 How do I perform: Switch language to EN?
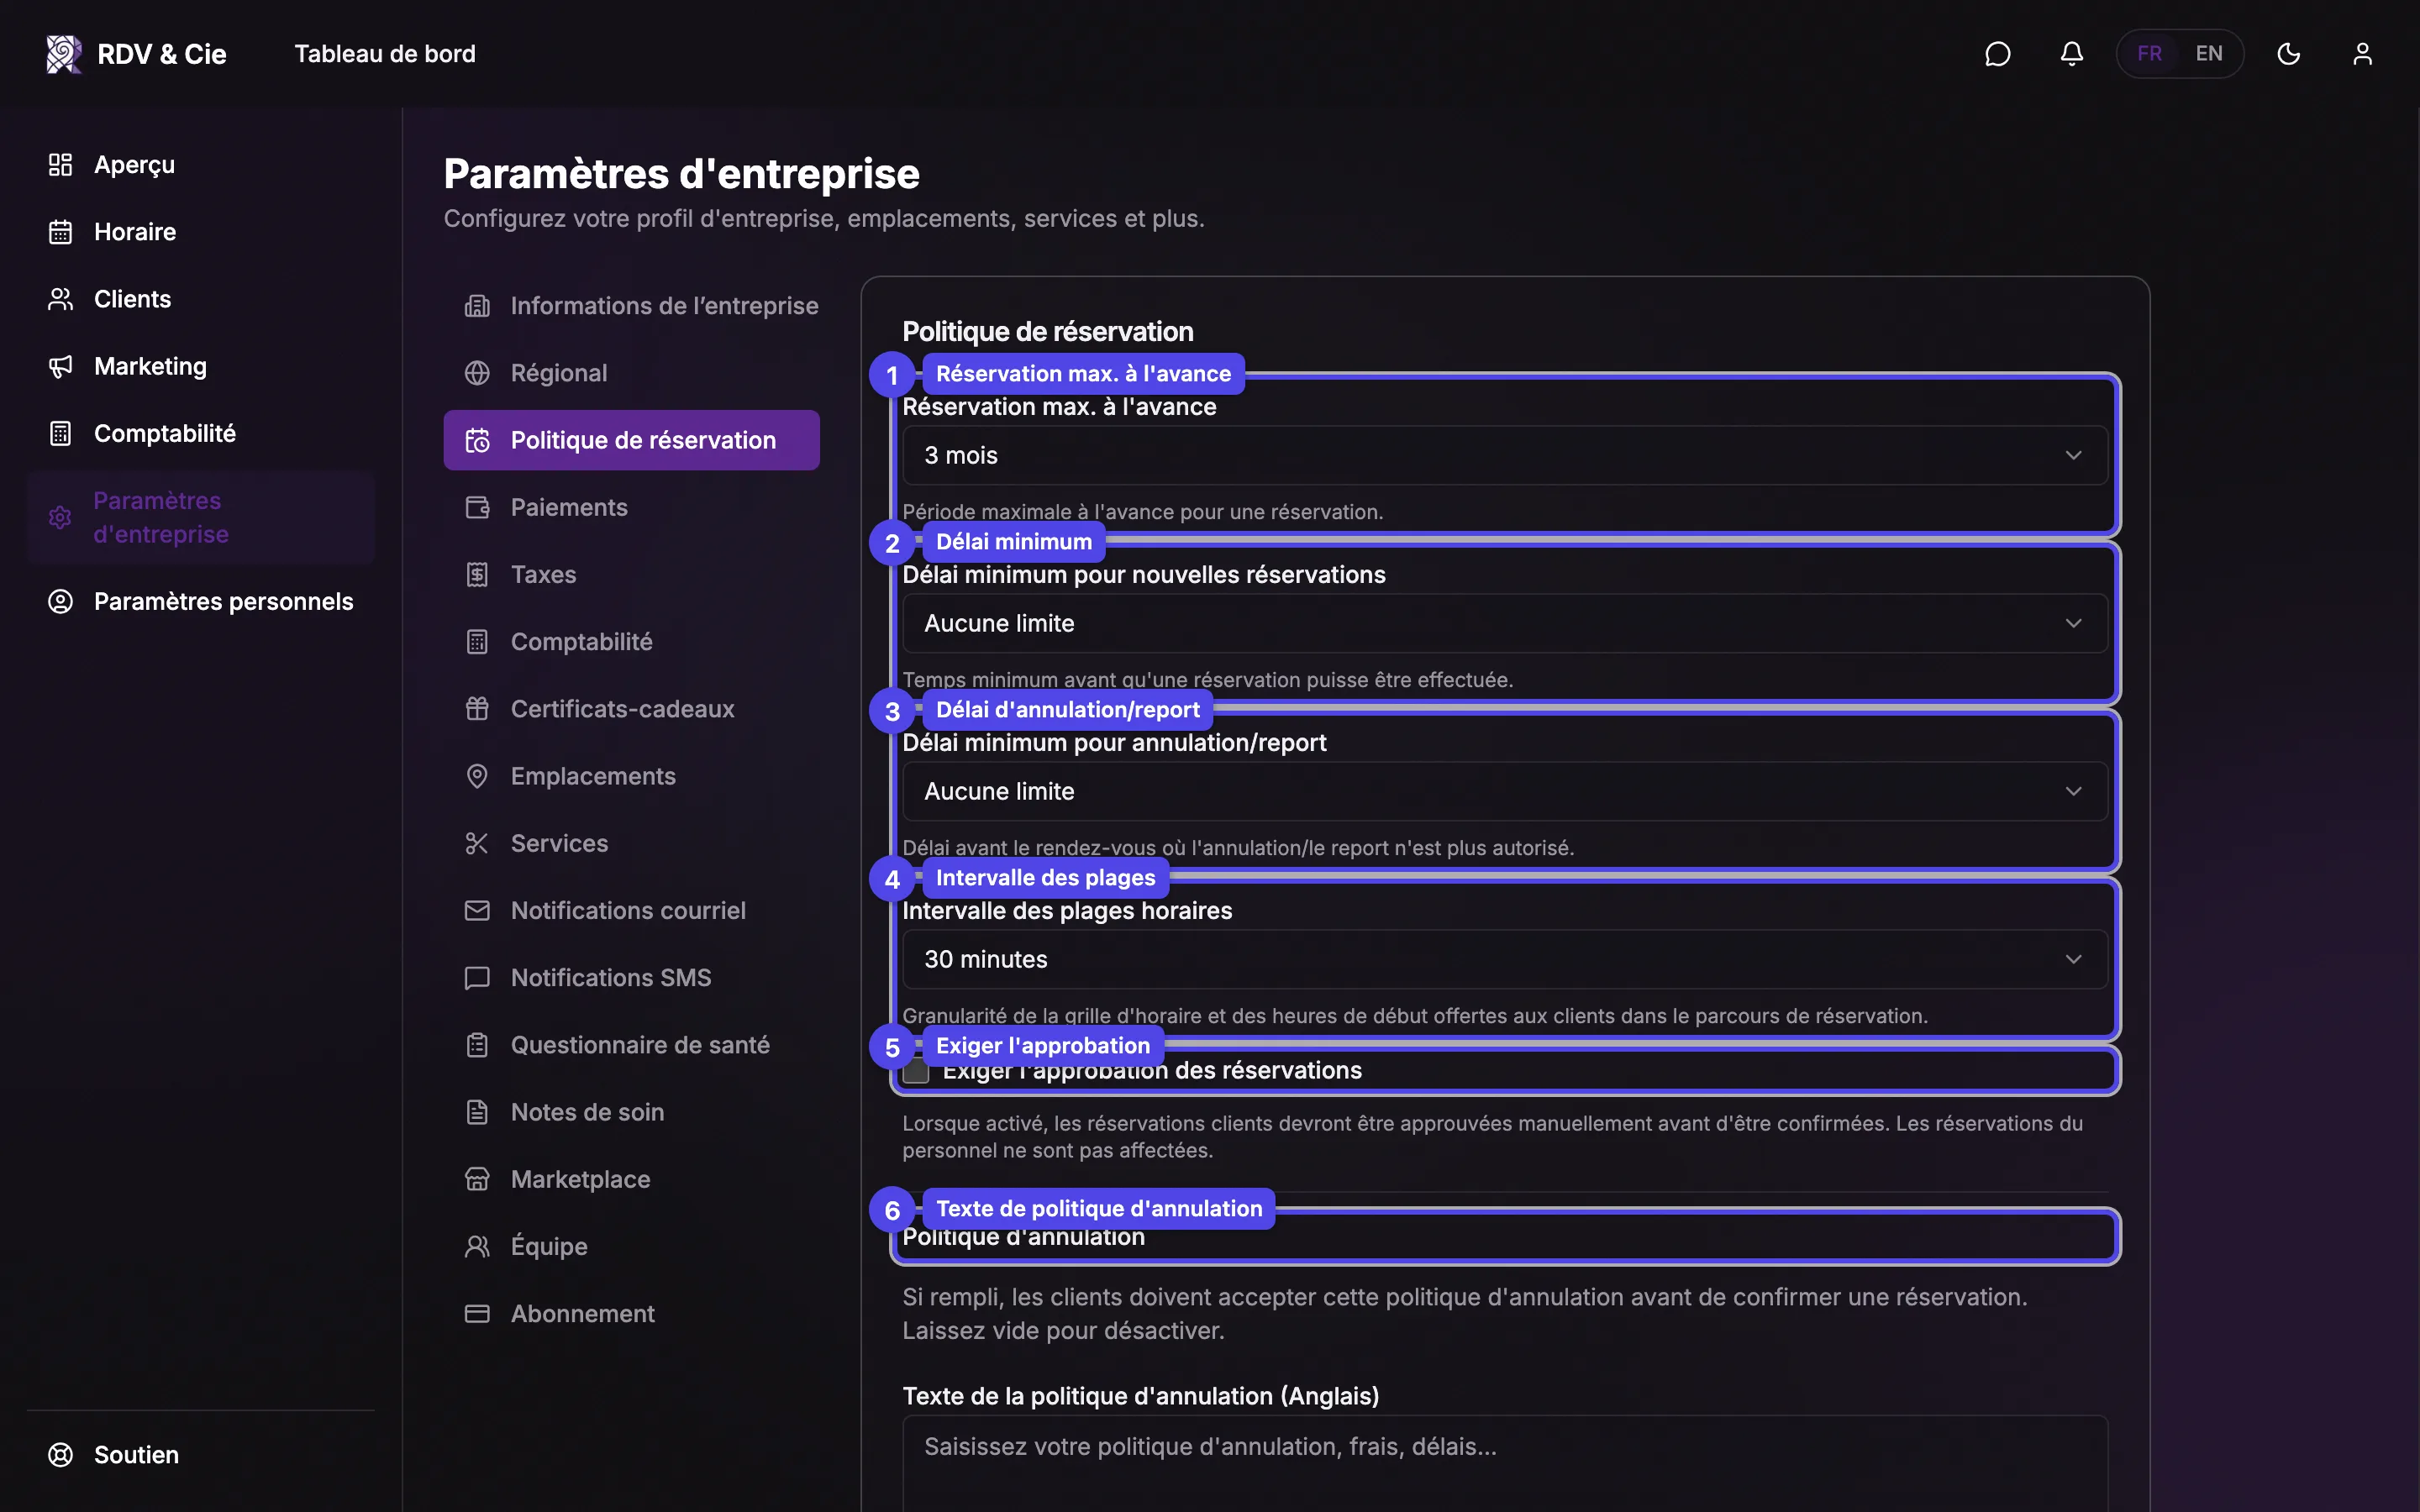point(2209,54)
